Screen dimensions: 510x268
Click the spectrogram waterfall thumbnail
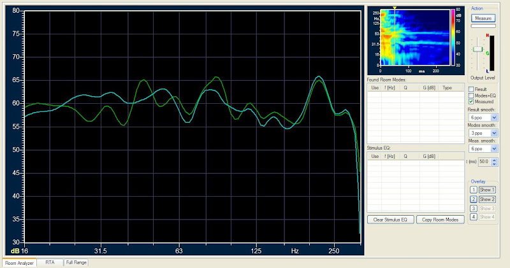coord(415,37)
